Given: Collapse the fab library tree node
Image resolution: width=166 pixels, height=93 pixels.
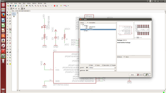Looking at the screenshot, I should coord(81,24).
